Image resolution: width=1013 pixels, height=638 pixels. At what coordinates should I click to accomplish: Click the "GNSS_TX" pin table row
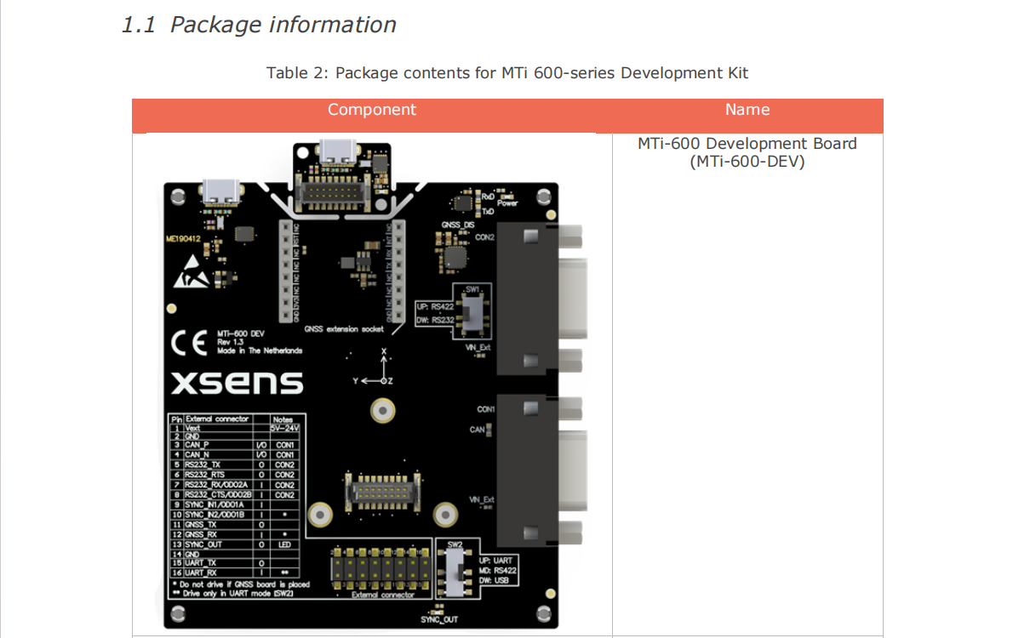[x=234, y=525]
